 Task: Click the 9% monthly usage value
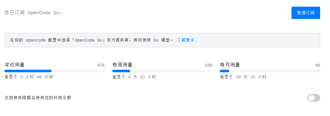coord(318,65)
